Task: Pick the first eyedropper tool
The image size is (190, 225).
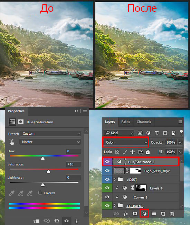Action: coord(12,193)
